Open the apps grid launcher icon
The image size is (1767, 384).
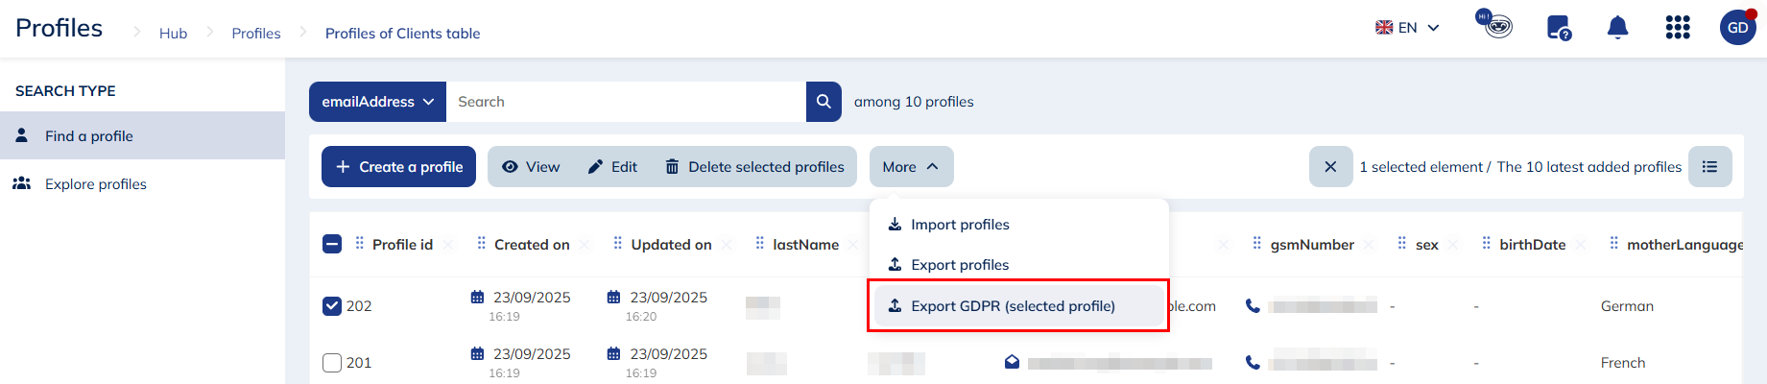(1678, 28)
